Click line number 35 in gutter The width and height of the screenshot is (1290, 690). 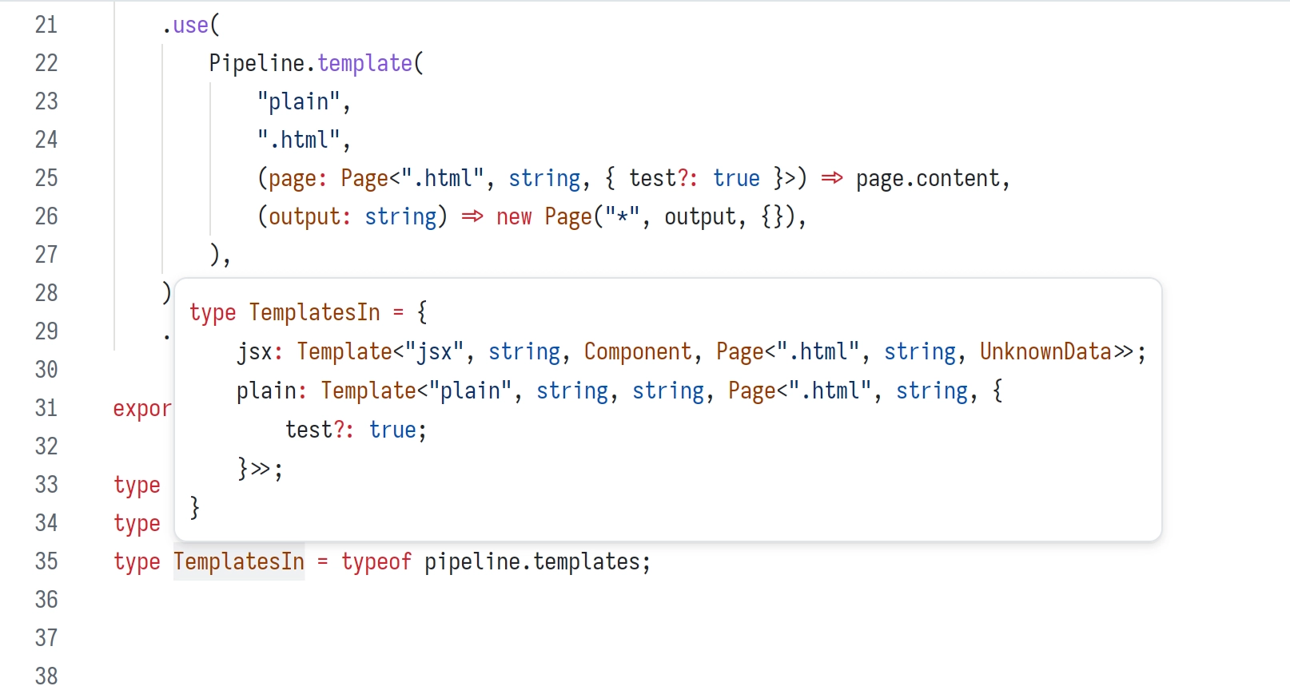point(46,561)
